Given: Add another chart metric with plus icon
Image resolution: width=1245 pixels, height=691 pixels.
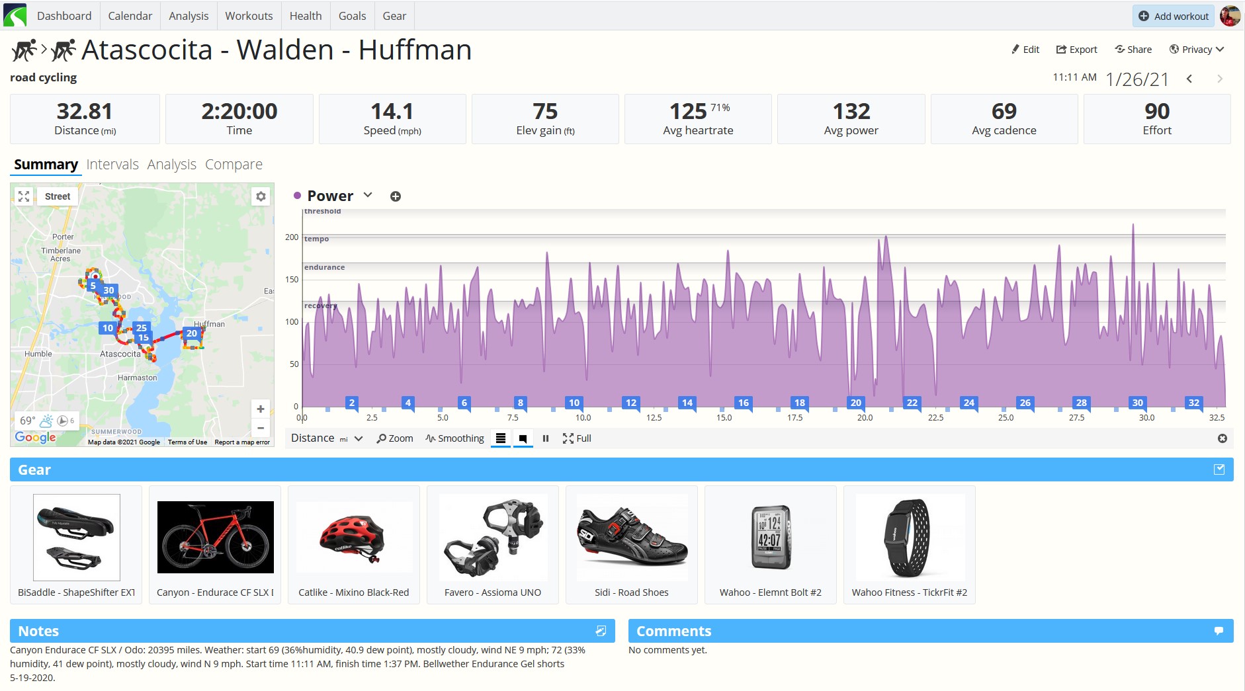Looking at the screenshot, I should coord(396,196).
